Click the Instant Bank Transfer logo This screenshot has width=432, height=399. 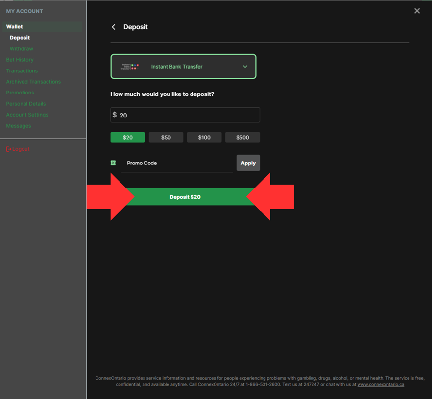pyautogui.click(x=130, y=67)
